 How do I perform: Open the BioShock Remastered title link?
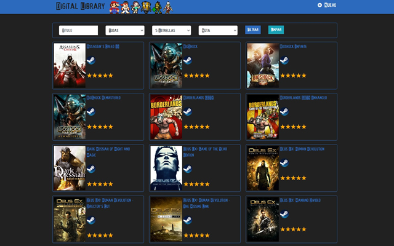103,98
